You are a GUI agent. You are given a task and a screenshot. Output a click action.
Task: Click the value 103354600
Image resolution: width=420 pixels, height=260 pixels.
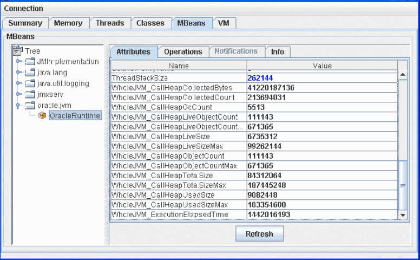[x=266, y=205]
